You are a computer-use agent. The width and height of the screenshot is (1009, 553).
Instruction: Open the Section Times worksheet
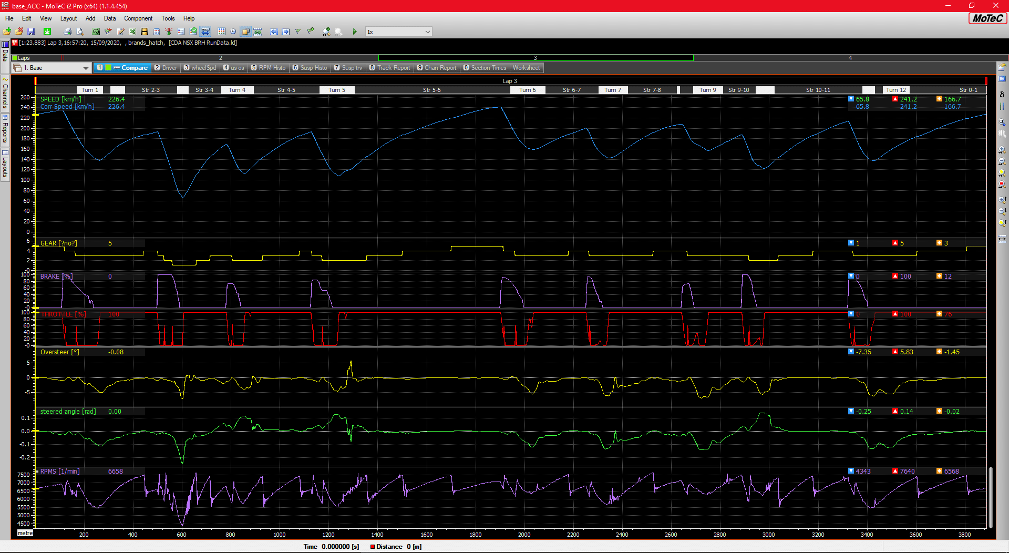click(485, 68)
